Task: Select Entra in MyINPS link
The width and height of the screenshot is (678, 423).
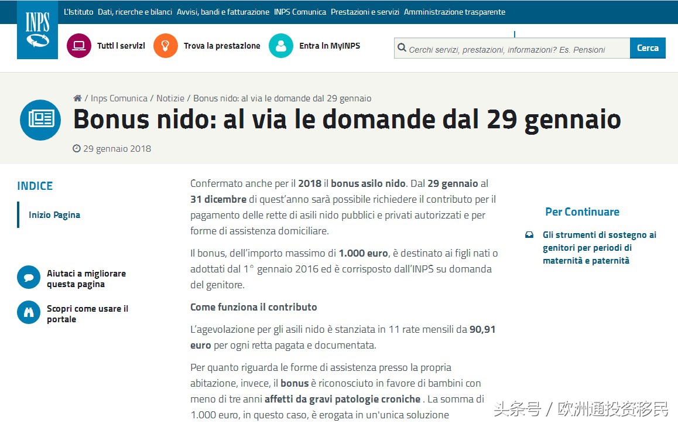Action: (x=330, y=46)
